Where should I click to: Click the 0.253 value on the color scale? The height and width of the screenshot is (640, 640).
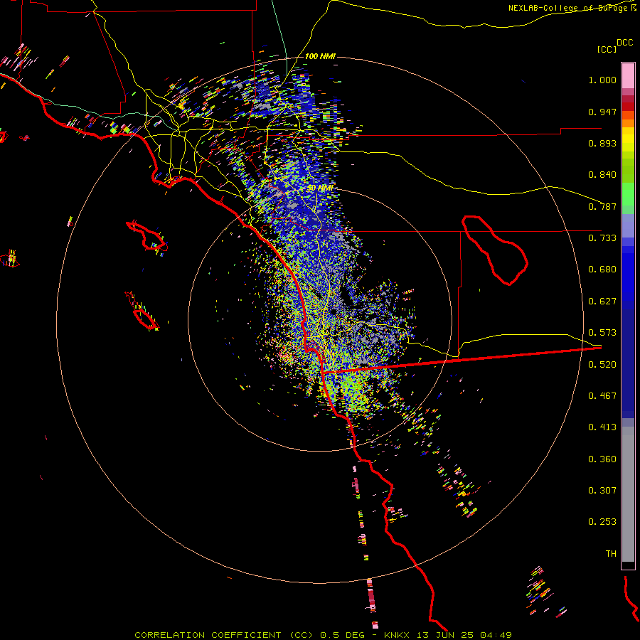(602, 522)
